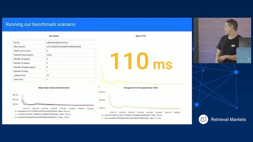Click yellow color swatch of Mean 103 ms series
Screen dimensions: 253x142
(x=16, y=114)
